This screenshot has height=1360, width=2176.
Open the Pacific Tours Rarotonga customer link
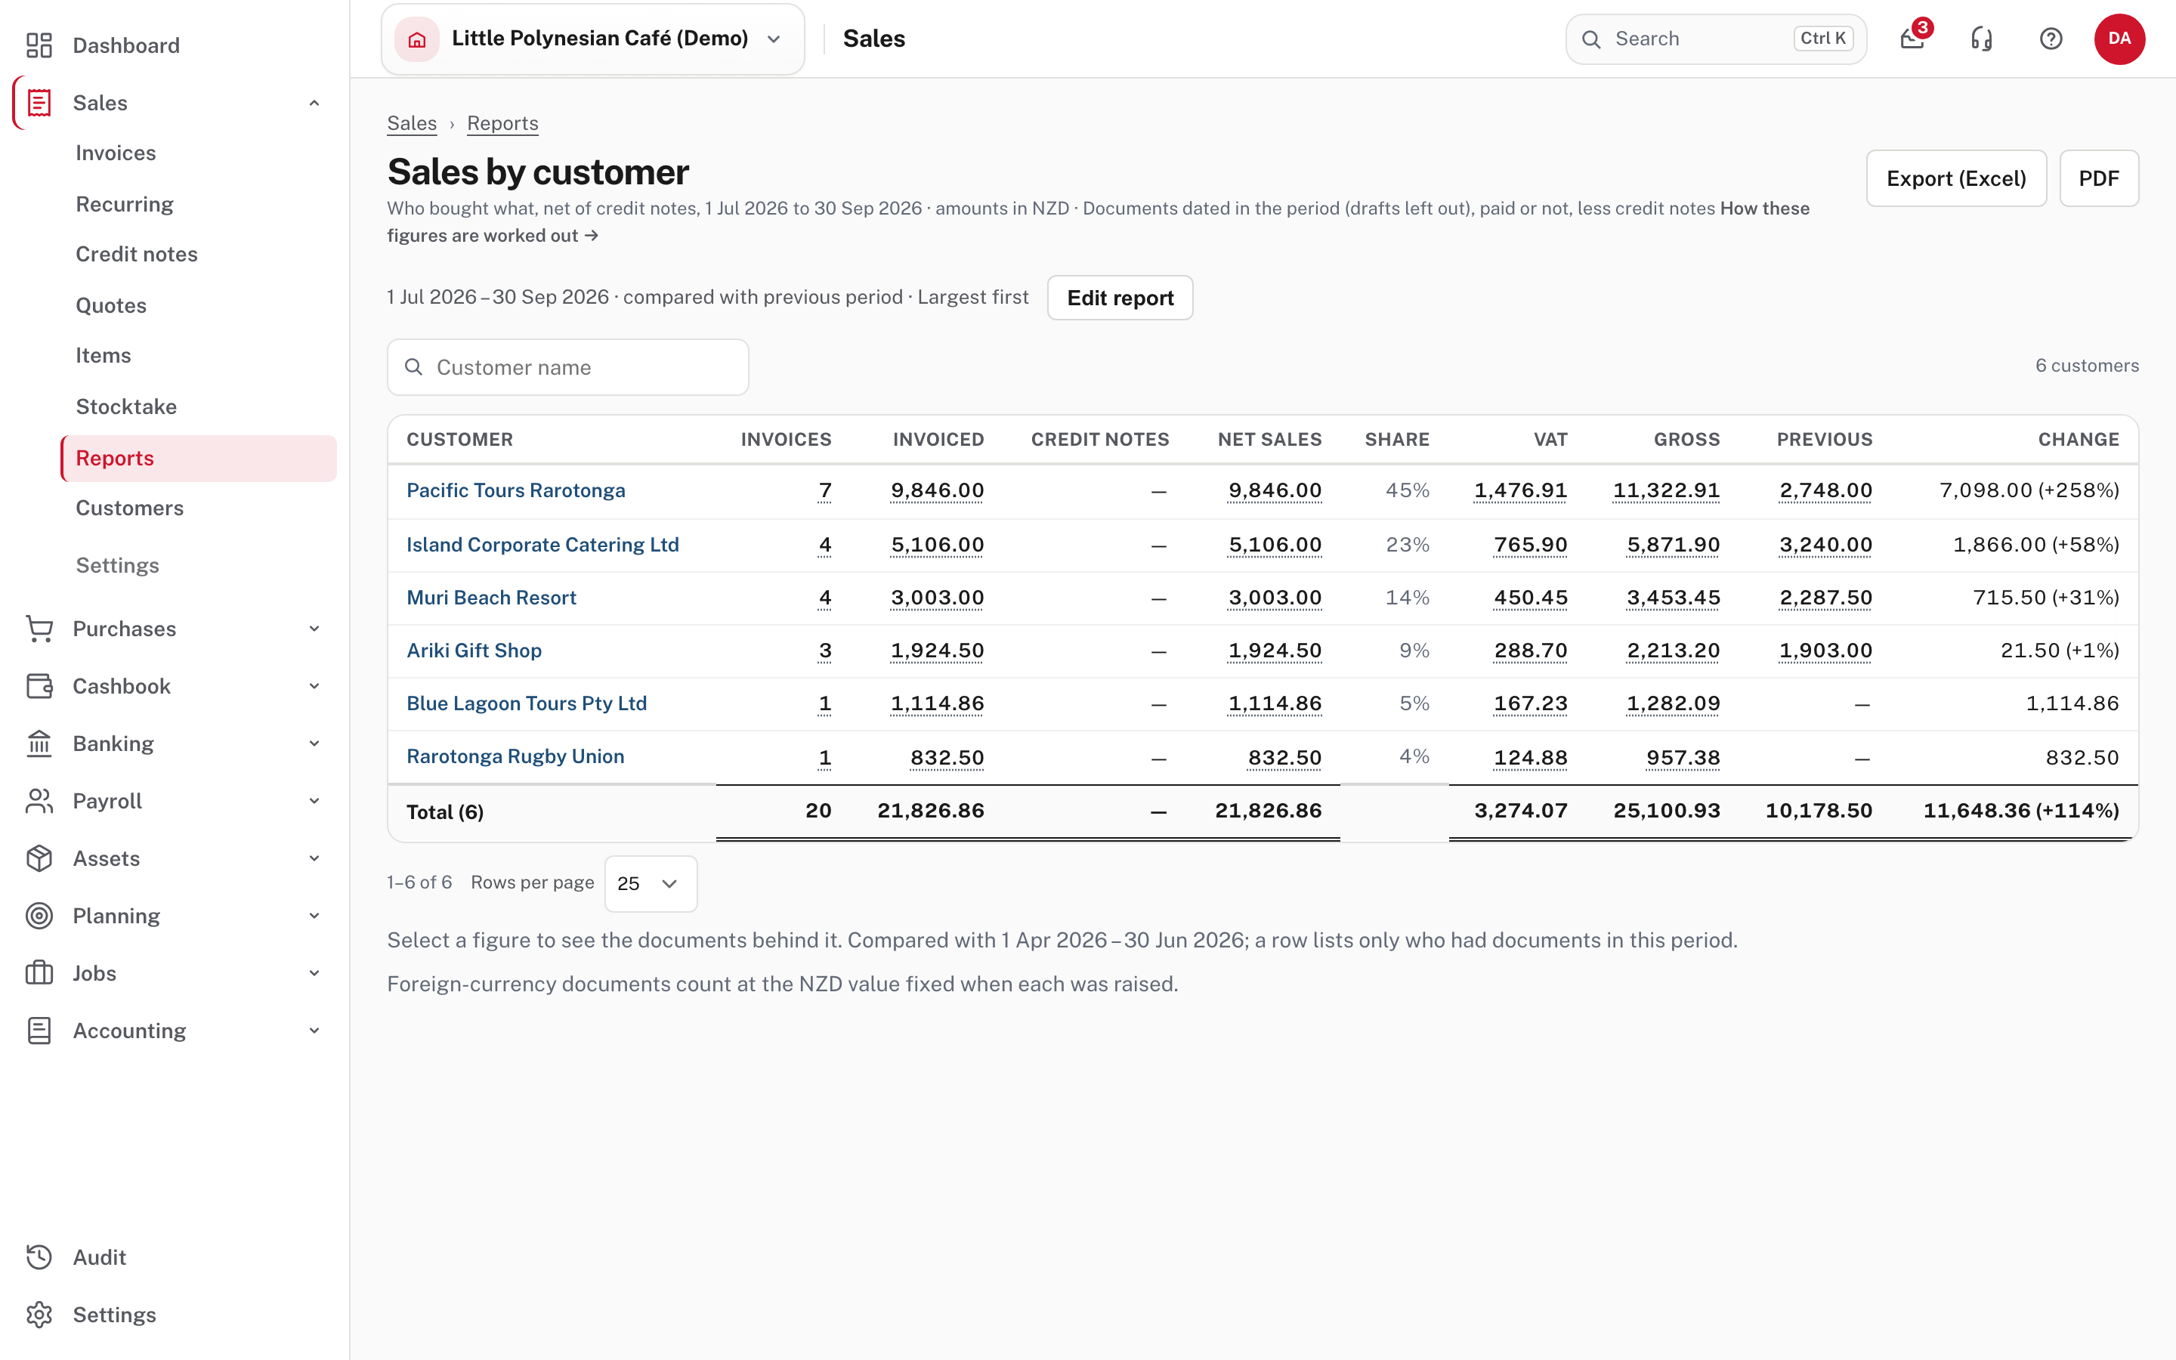(516, 490)
